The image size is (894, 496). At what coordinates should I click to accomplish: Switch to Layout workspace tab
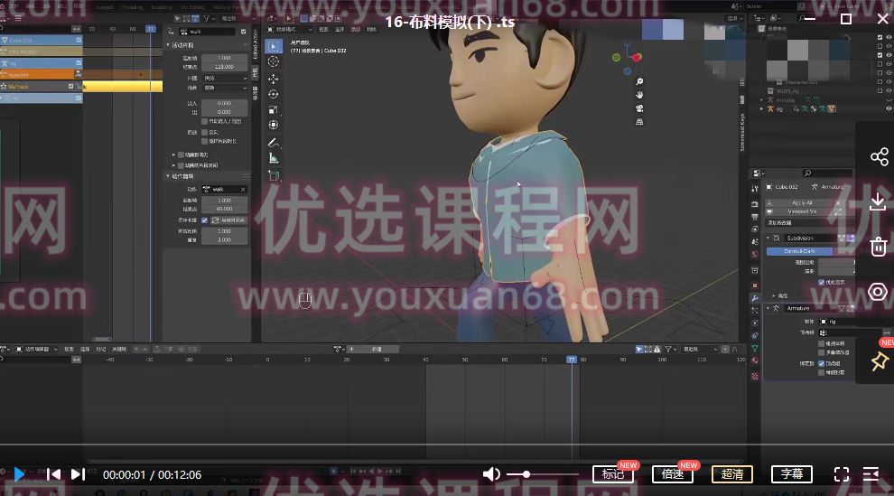105,7
